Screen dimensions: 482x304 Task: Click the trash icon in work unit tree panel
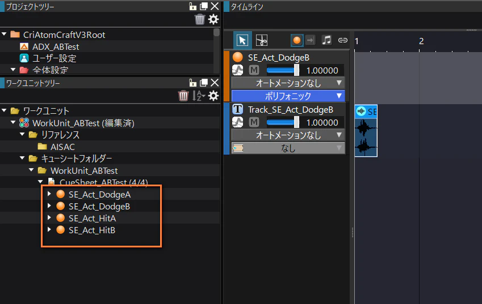[183, 96]
